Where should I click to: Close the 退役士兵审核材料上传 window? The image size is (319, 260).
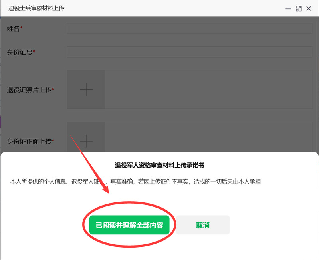point(309,8)
